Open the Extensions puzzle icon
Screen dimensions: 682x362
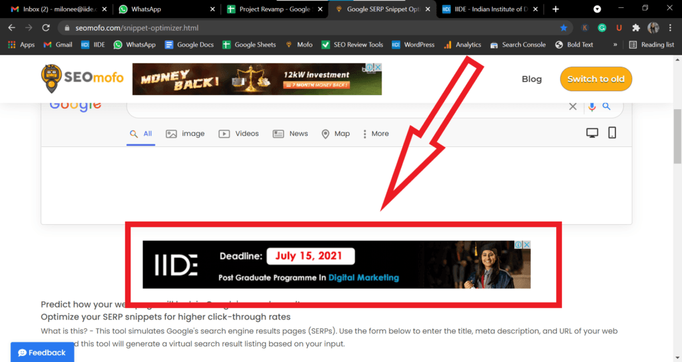tap(636, 28)
